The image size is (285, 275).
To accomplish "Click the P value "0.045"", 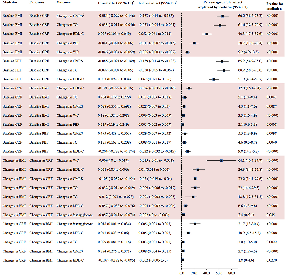I will 271,215.
